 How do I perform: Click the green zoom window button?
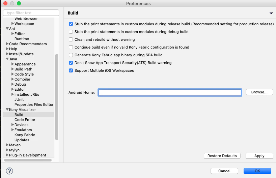tap(19, 3)
